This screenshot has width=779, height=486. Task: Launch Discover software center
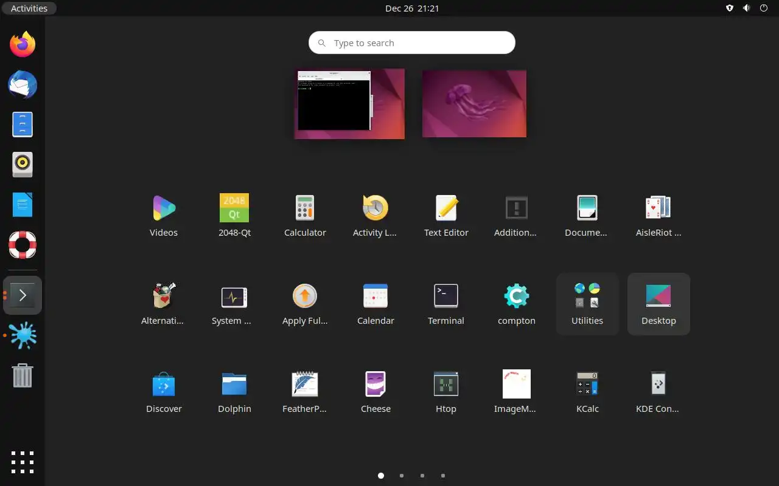tap(164, 392)
